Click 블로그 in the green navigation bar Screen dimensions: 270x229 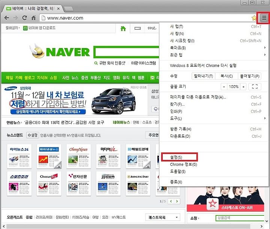pyautogui.click(x=30, y=78)
